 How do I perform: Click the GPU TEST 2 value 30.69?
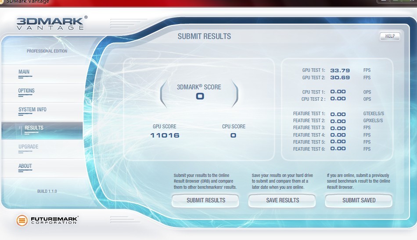point(340,78)
